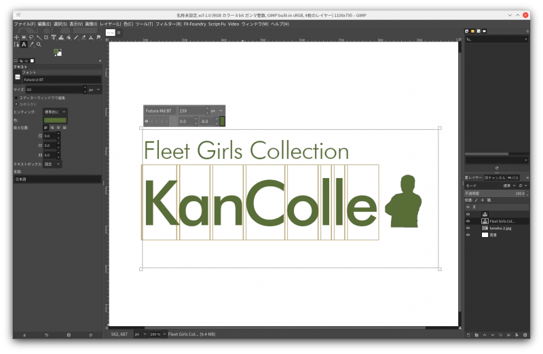Toggle visibility of Fleet Girls Col... layer
The image size is (543, 354).
468,222
